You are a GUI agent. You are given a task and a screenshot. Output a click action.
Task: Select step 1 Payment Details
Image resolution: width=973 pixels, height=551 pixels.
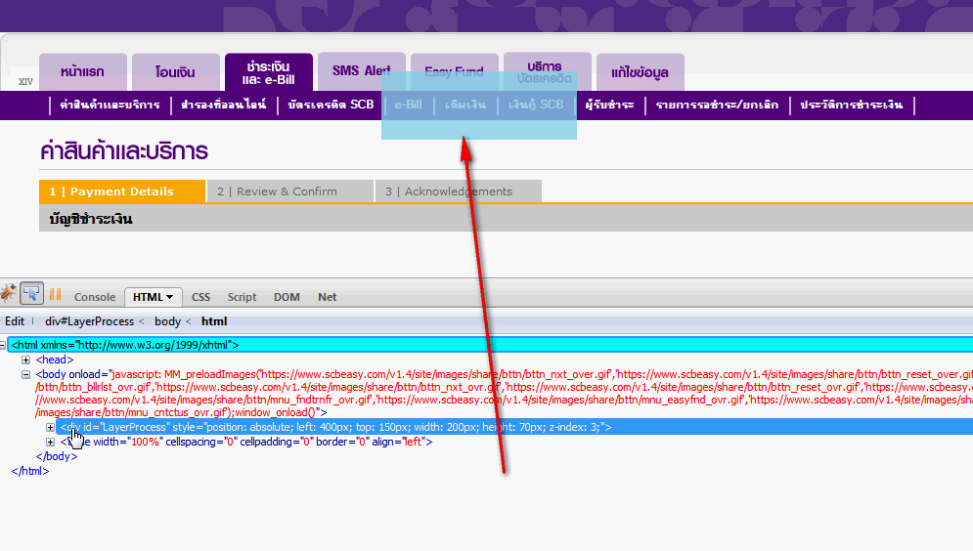click(122, 191)
